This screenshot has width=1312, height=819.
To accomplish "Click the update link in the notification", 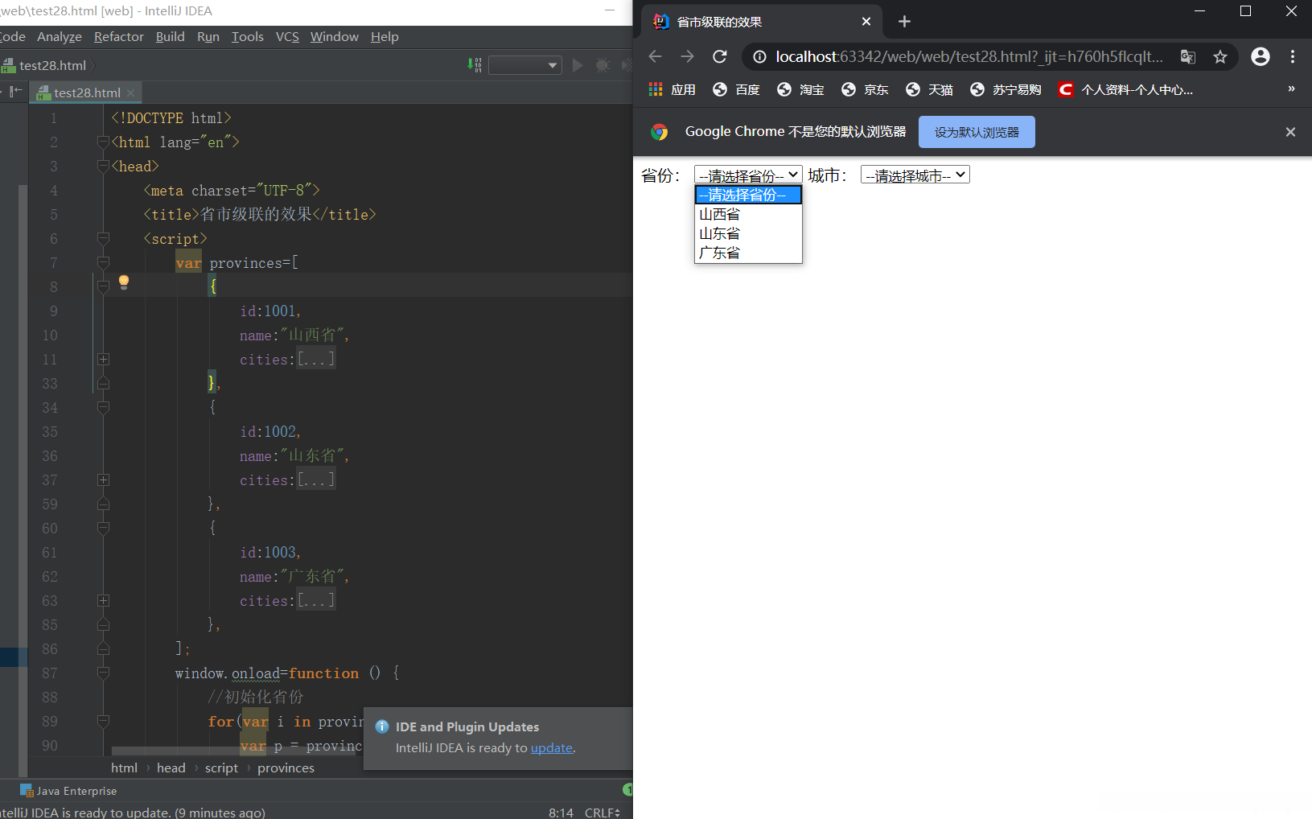I will (x=552, y=747).
